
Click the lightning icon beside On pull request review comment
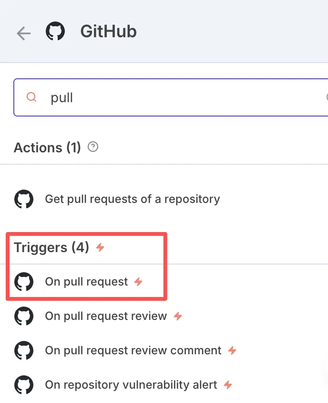point(232,350)
